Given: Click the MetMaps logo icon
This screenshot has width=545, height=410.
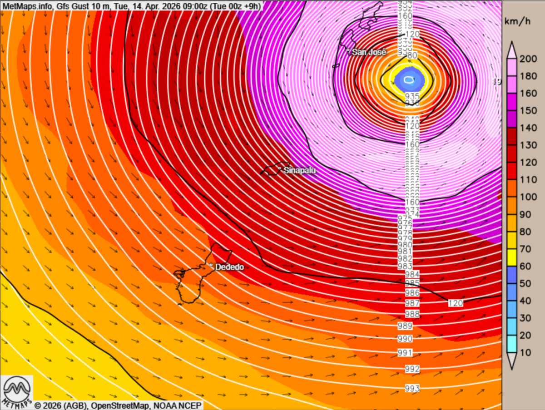Looking at the screenshot, I should (x=17, y=390).
